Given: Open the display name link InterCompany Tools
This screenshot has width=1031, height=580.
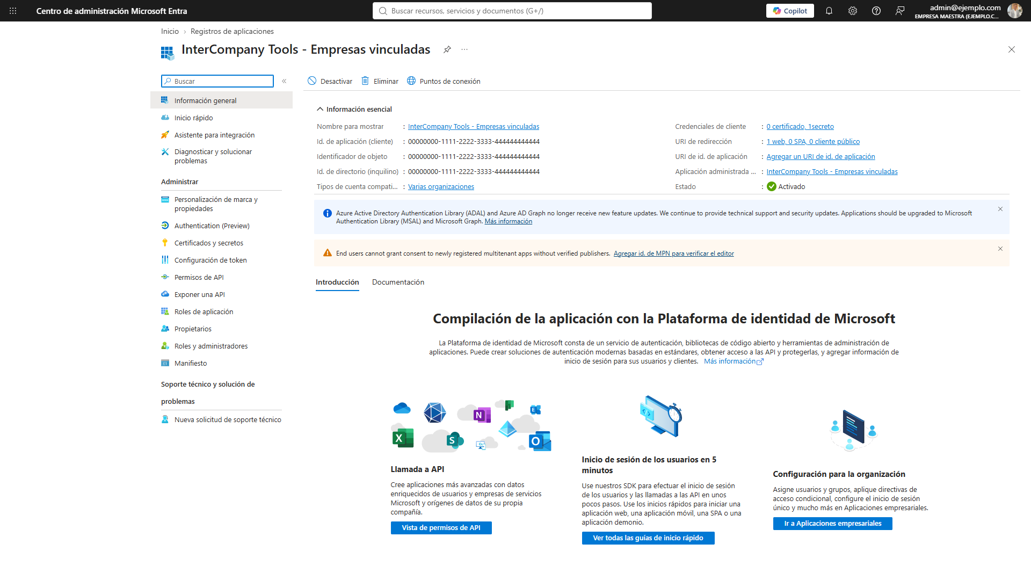Looking at the screenshot, I should coord(473,127).
